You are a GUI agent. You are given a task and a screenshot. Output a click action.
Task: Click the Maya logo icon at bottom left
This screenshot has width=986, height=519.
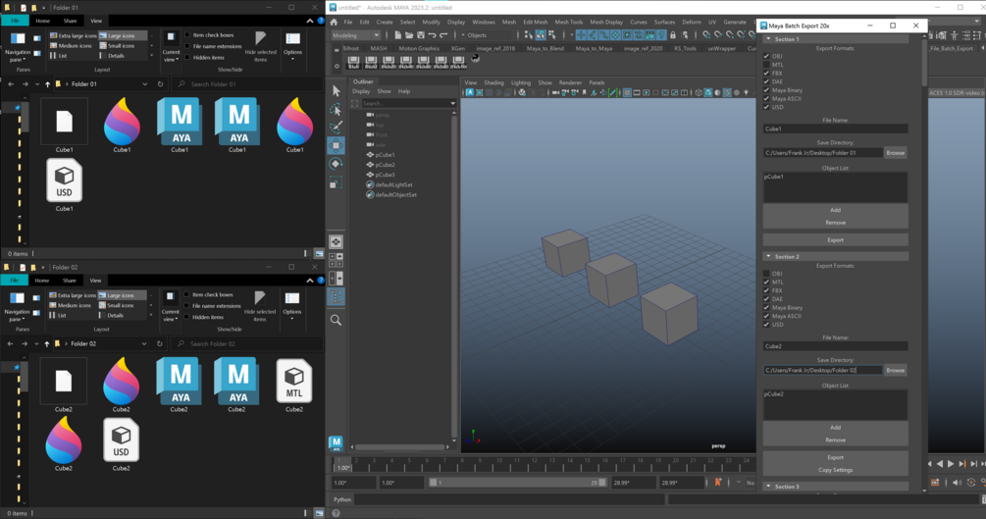coord(336,442)
